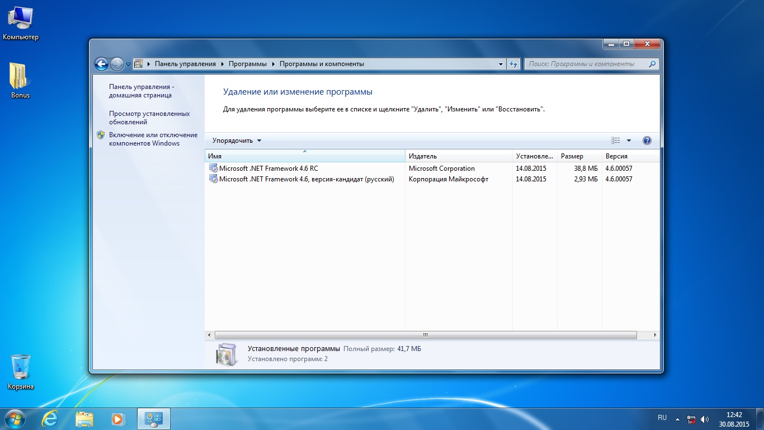Open 'Включение или отключение компонентов Windows' link
764x430 pixels.
[x=153, y=139]
